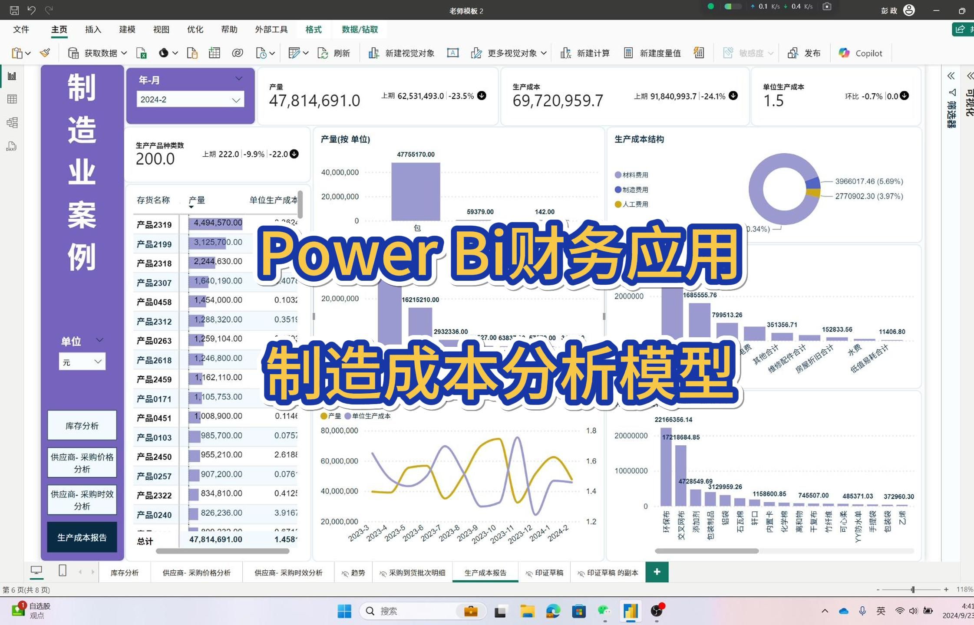Click the Redo arrow icon
The width and height of the screenshot is (974, 625).
pyautogui.click(x=49, y=10)
